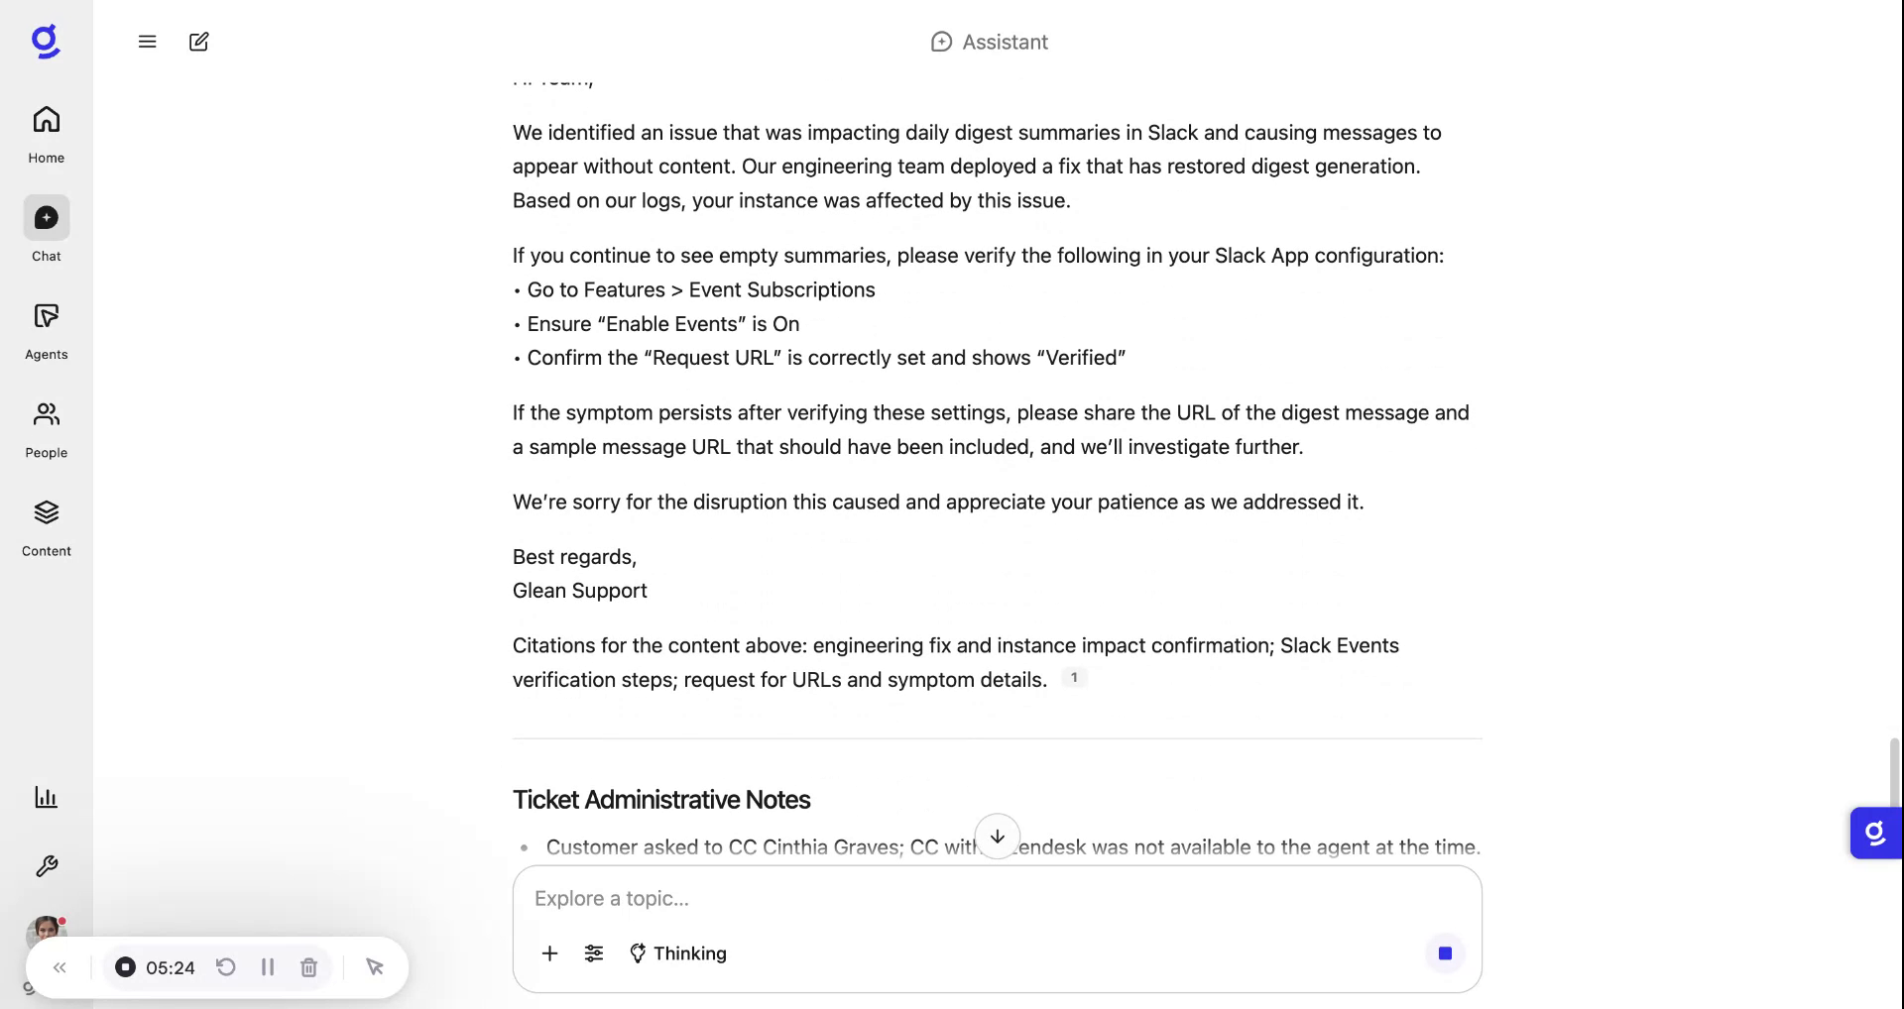The image size is (1904, 1009).
Task: Stop the response generation
Action: [1445, 953]
